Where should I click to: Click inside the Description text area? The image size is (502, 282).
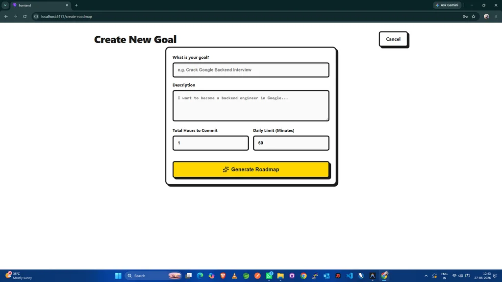(x=251, y=106)
